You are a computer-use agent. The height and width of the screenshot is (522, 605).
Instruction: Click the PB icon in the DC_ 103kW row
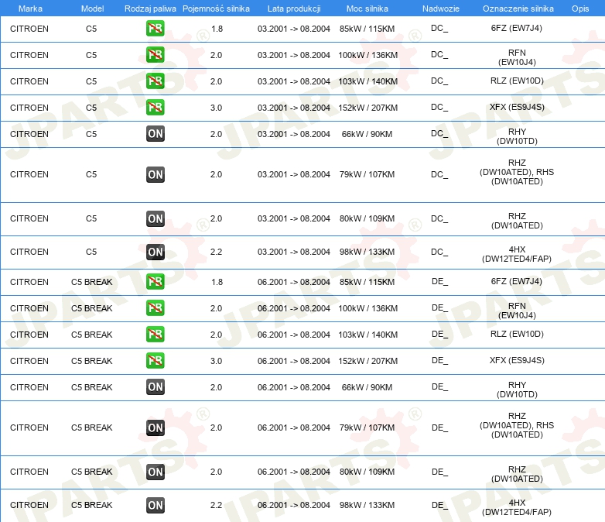[x=156, y=81]
